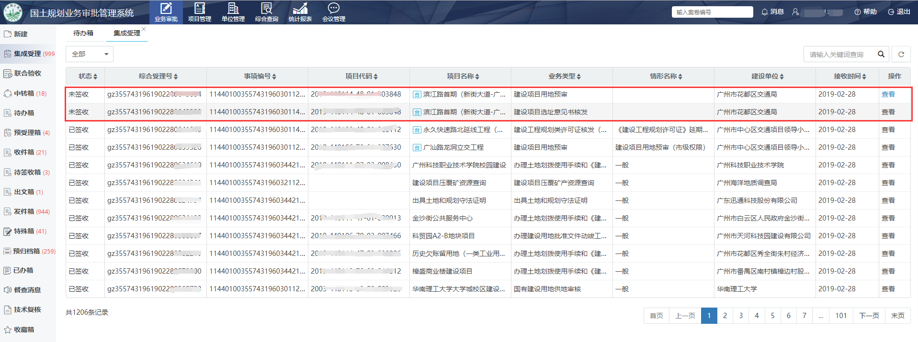918x342 pixels.
Task: Click the refresh icon beside search
Action: coord(901,55)
